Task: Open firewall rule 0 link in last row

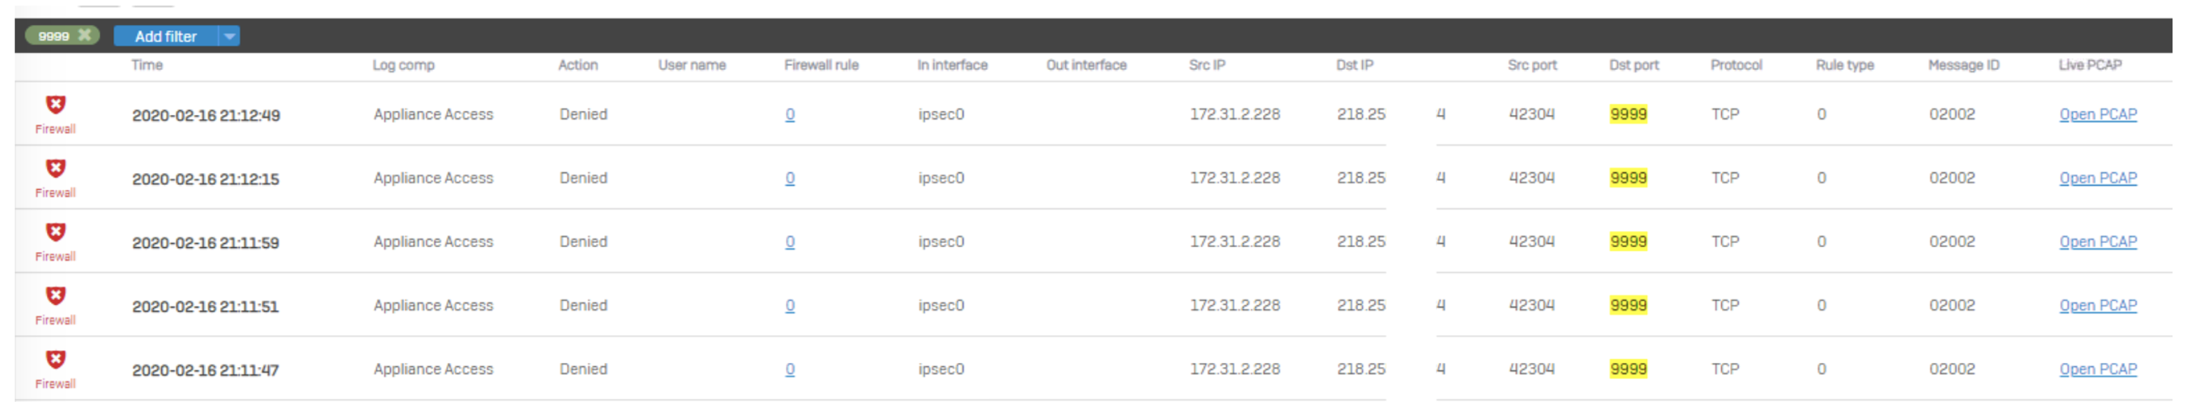Action: 789,369
